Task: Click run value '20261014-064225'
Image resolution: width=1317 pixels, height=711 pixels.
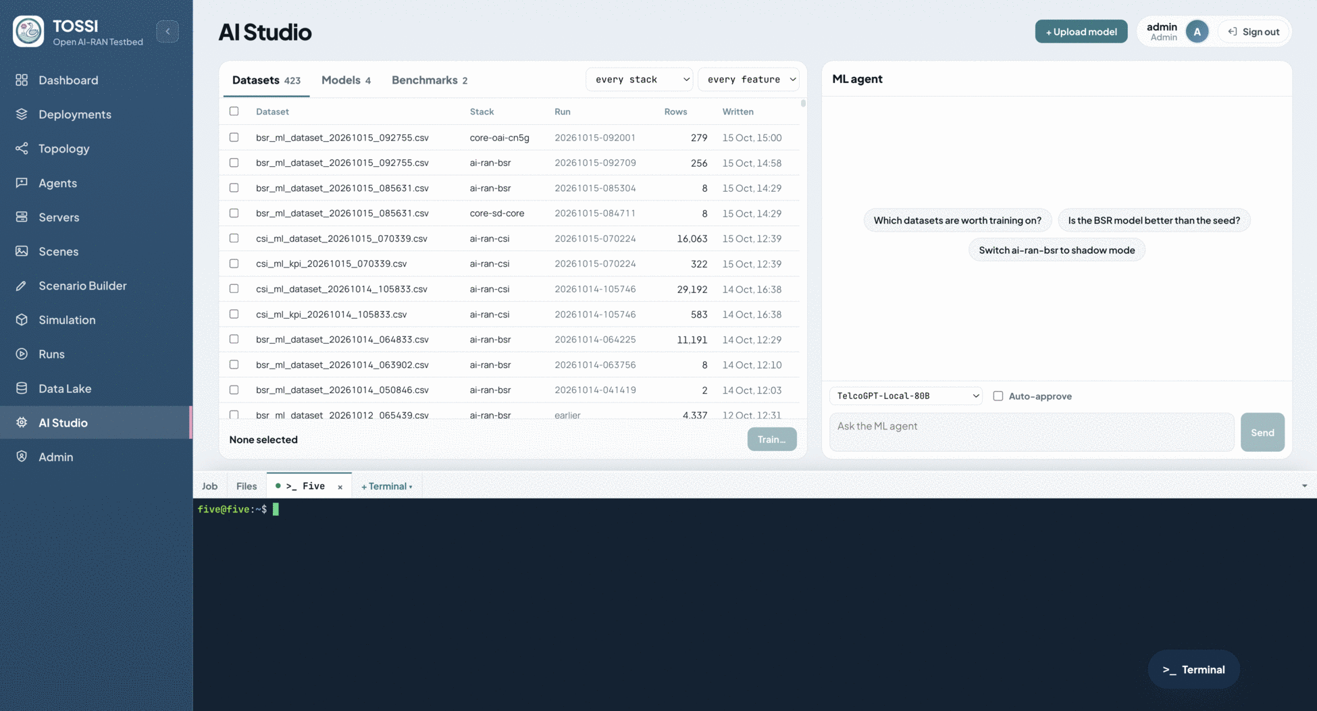Action: (595, 340)
